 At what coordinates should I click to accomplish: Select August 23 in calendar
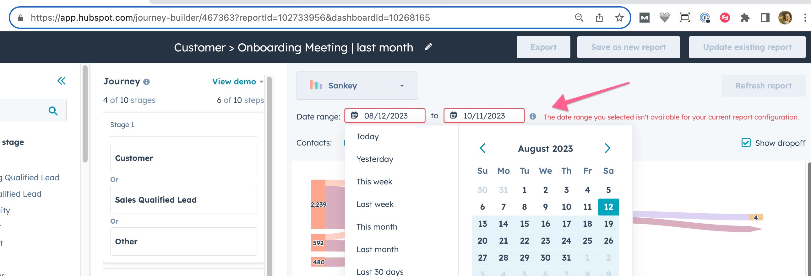[545, 241]
